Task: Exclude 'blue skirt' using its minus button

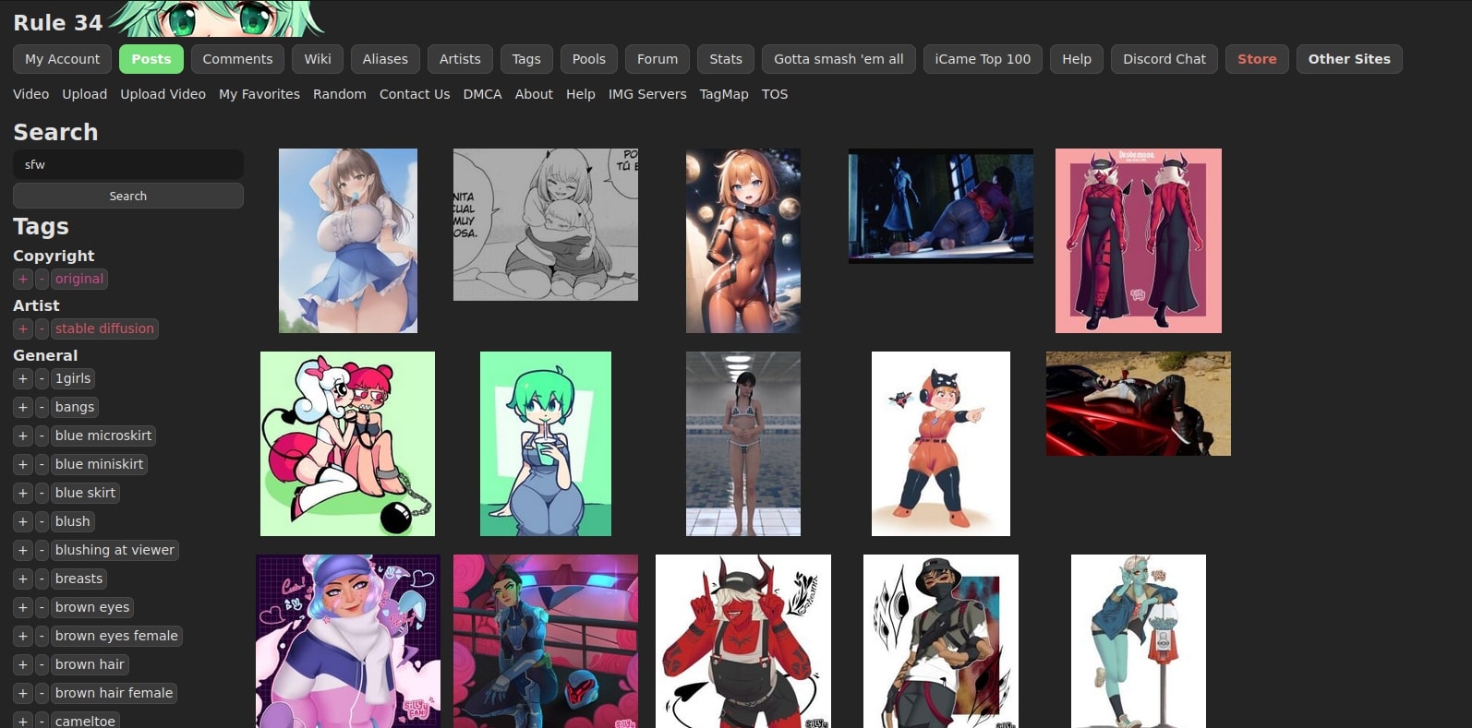Action: [42, 493]
